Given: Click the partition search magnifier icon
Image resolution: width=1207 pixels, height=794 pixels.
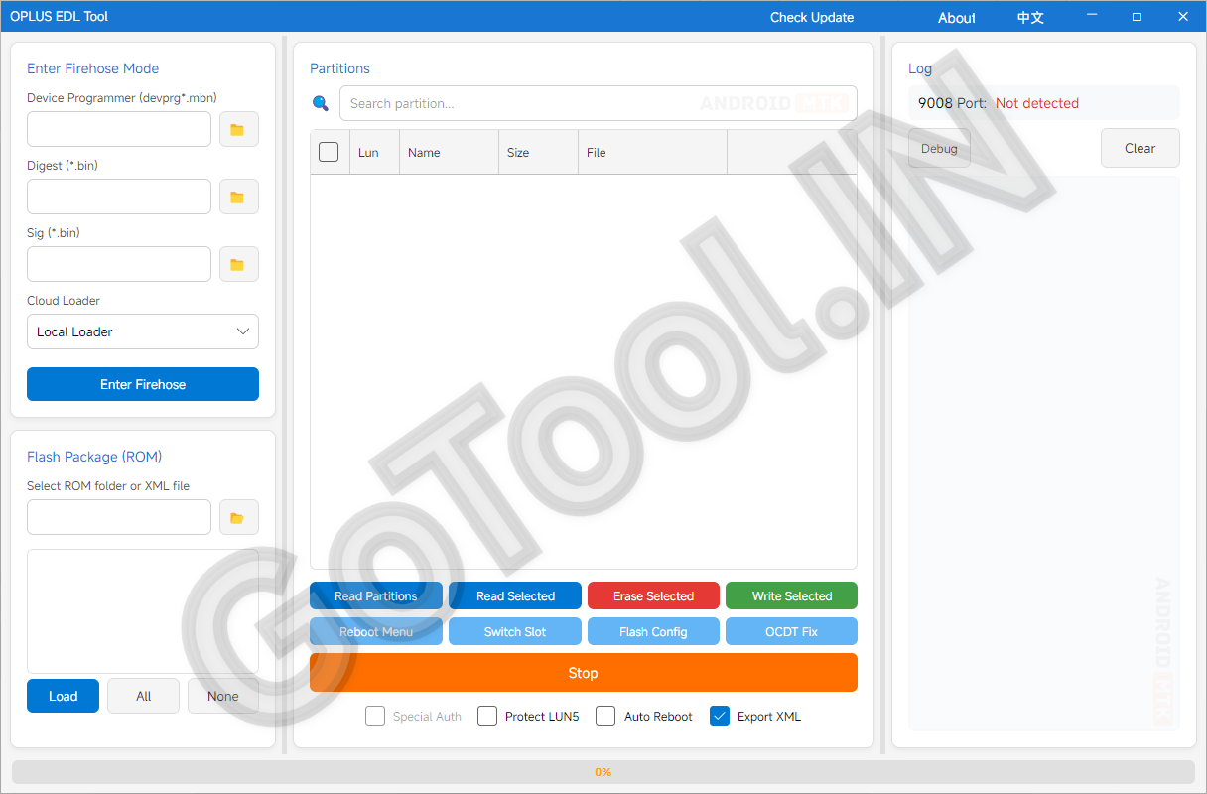Looking at the screenshot, I should (321, 103).
